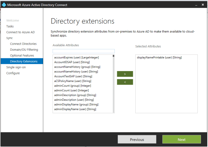Click the Selected Attributes label
This screenshot has height=147, width=208.
pyautogui.click(x=148, y=47)
